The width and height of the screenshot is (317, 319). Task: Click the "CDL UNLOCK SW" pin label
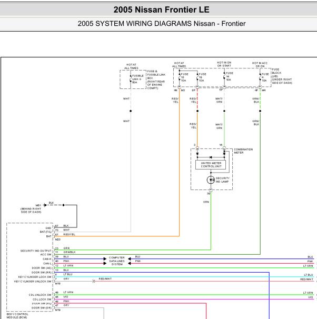point(40,295)
